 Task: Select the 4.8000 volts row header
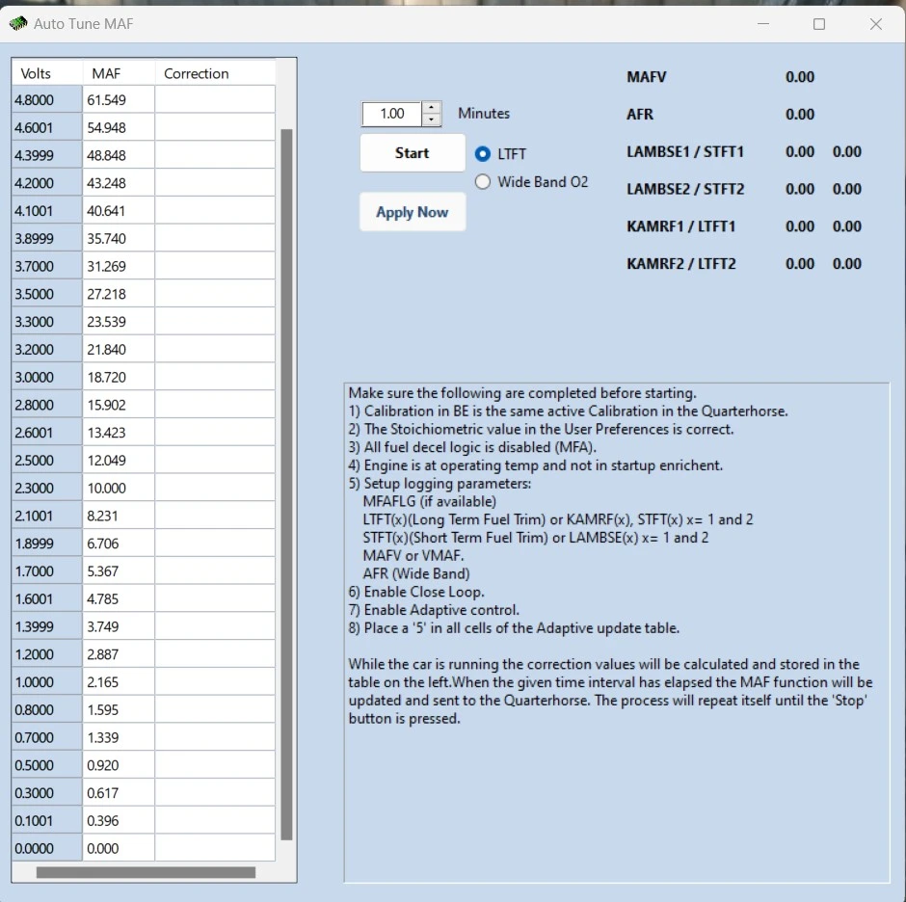[47, 99]
